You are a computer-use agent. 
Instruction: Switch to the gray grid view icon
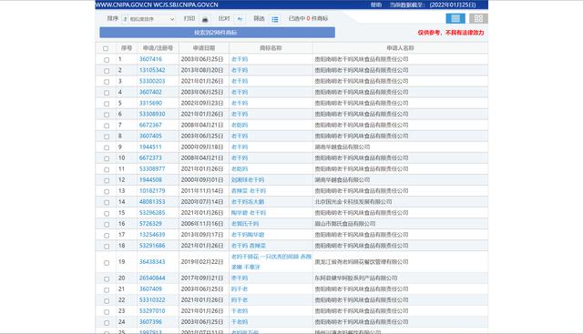click(x=478, y=18)
